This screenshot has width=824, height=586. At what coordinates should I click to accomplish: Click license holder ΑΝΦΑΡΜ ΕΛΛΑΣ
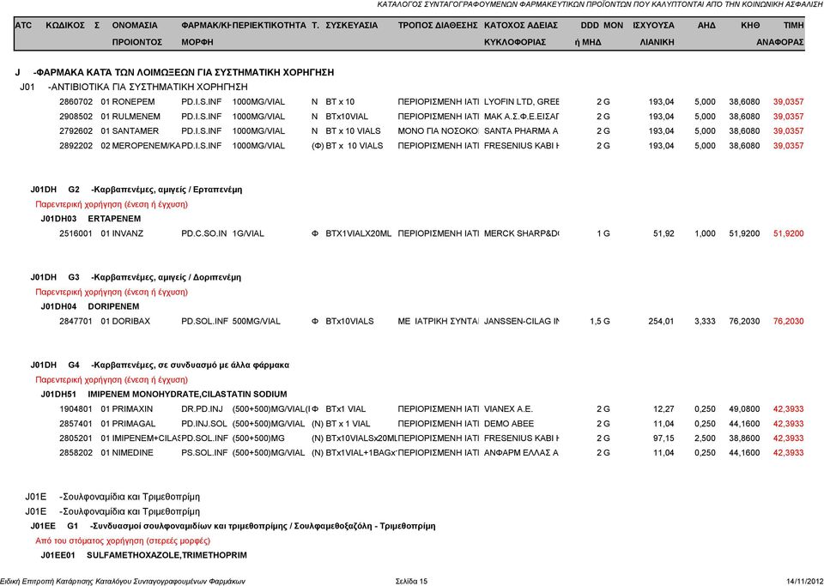click(x=521, y=453)
